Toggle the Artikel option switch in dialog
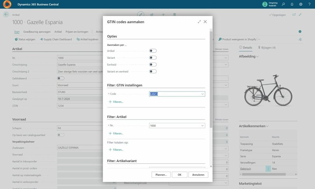The width and height of the screenshot is (315, 189). [x=153, y=51]
